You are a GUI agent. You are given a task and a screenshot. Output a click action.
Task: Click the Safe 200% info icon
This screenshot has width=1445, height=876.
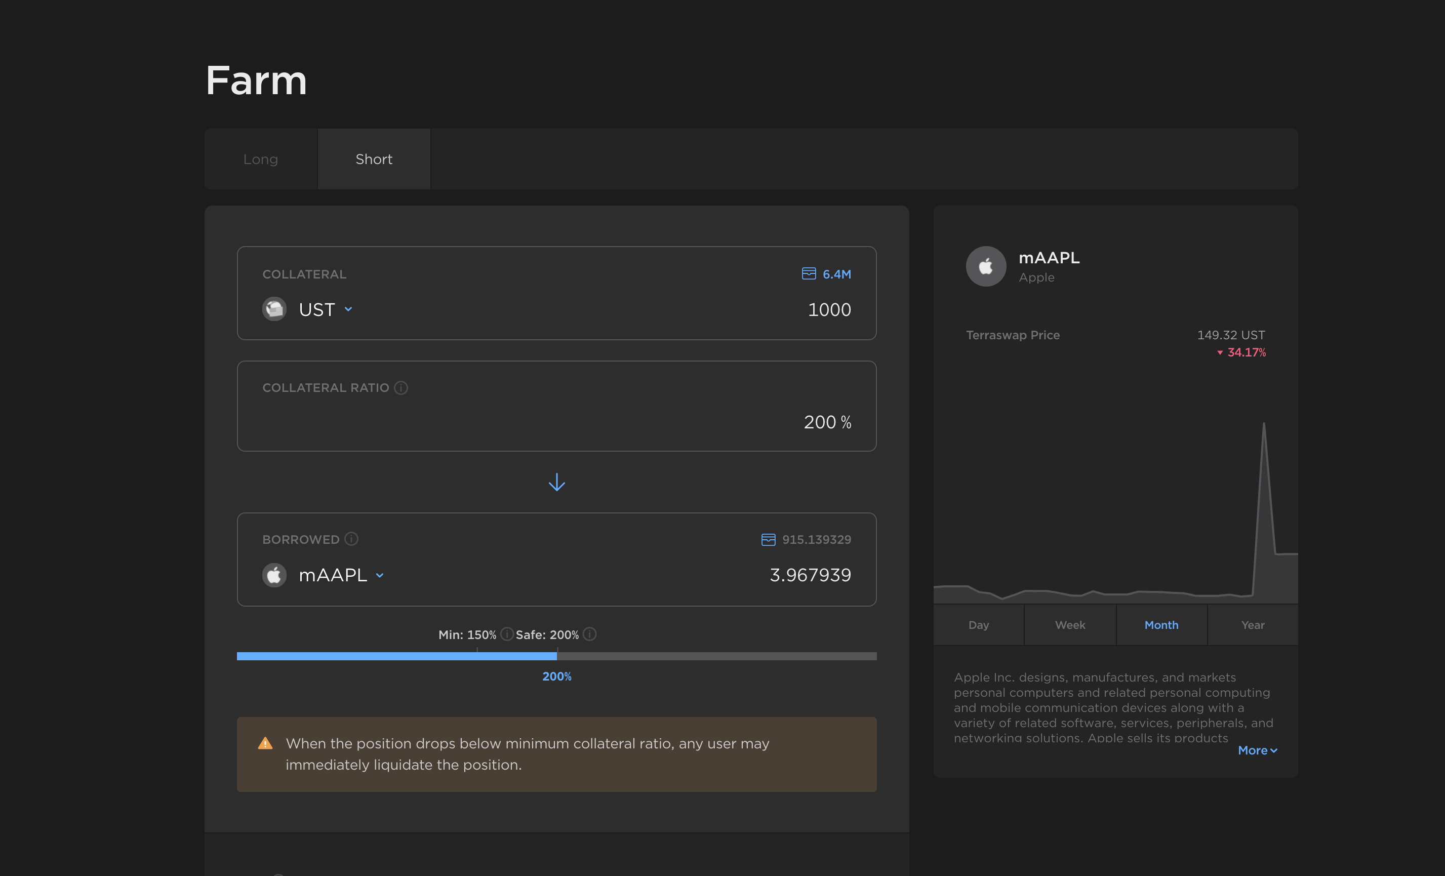(590, 634)
